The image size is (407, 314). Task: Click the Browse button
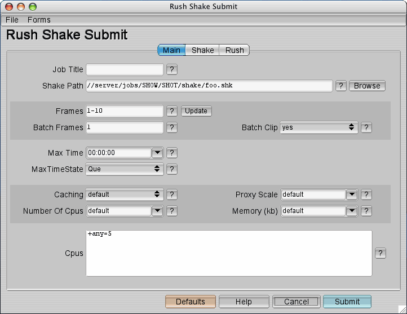pos(367,86)
